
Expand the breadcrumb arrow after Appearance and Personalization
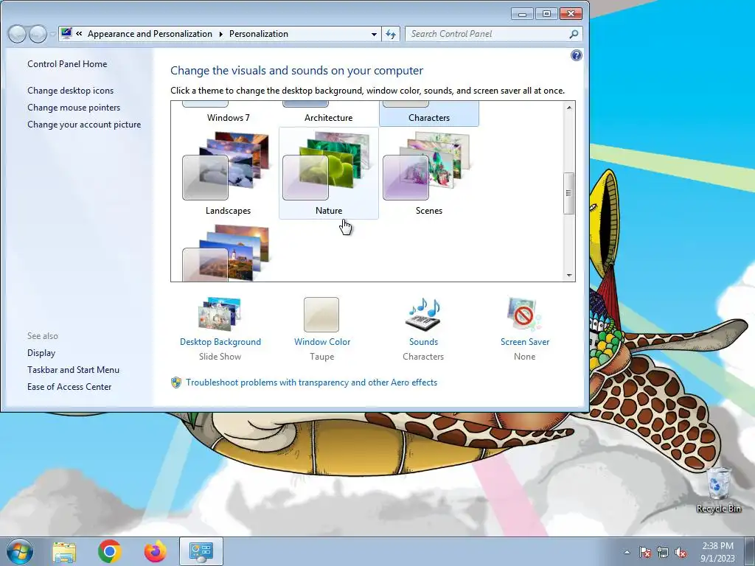[221, 34]
